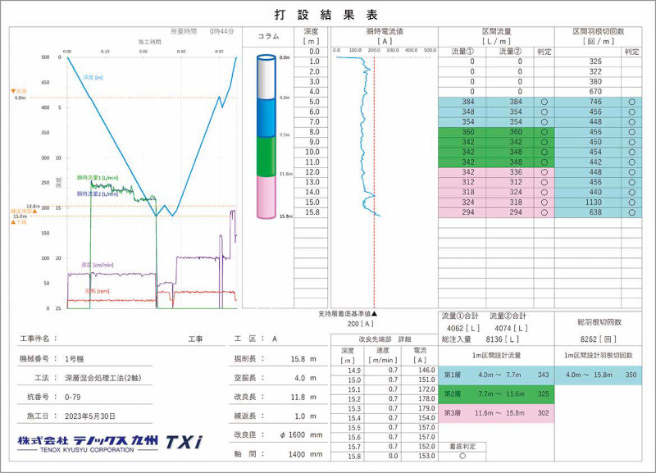
Task: Click the 支持層着底基準値 triangle marker
Action: pyautogui.click(x=375, y=314)
